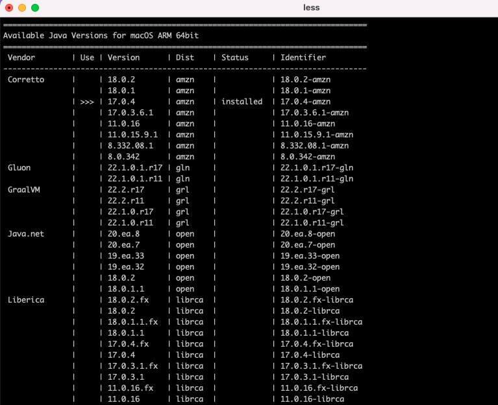The height and width of the screenshot is (405, 498).
Task: Close the less terminal window
Action: (9, 8)
